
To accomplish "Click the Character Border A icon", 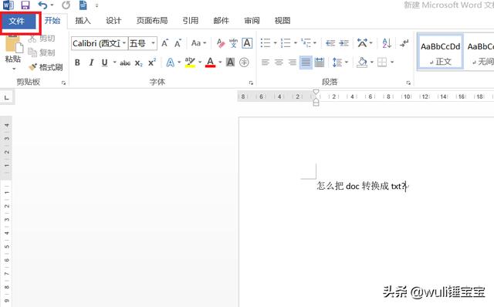I will (247, 43).
